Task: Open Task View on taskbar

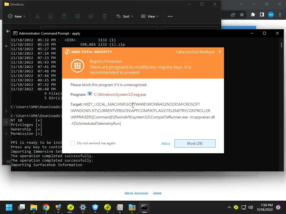Action: coord(22,207)
